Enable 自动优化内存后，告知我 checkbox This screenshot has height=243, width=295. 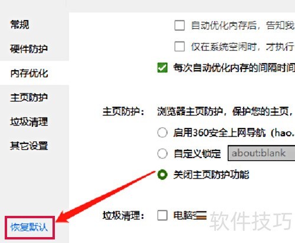point(179,25)
